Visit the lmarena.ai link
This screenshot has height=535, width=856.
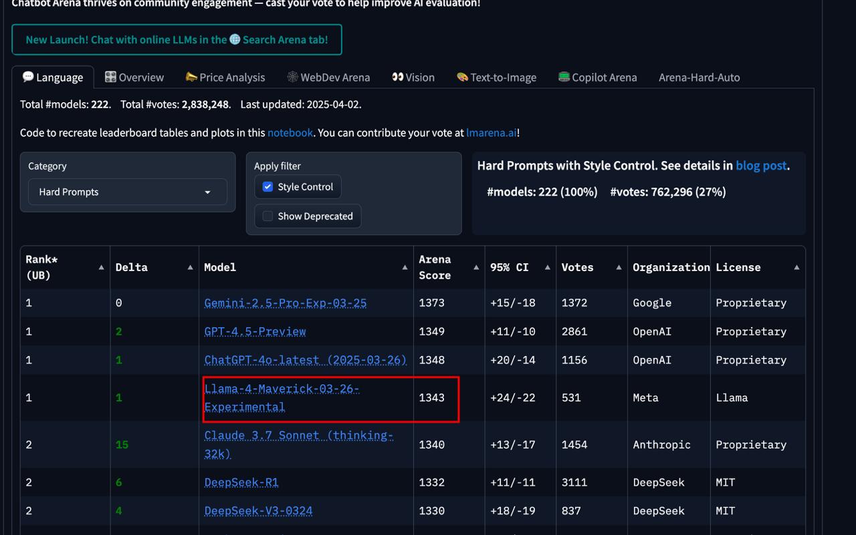(x=492, y=132)
